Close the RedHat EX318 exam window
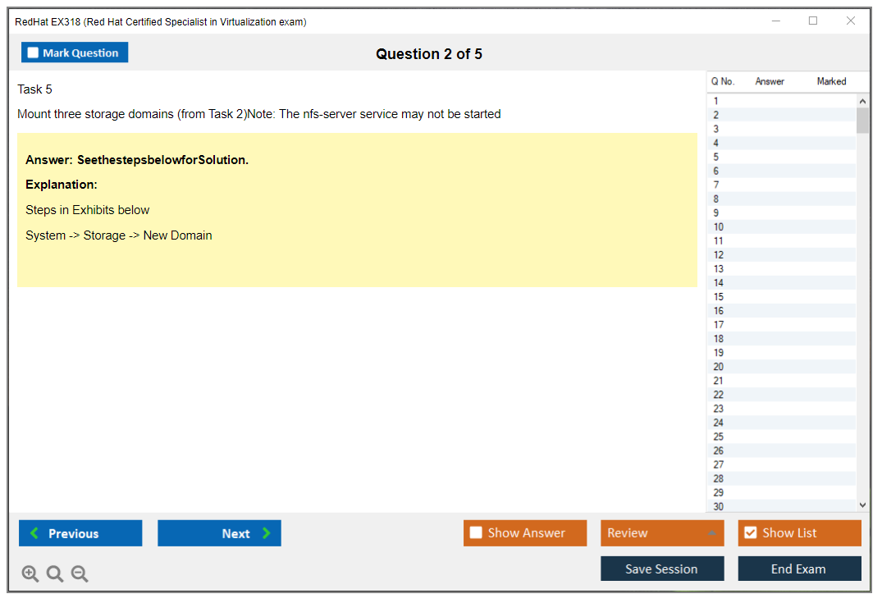The width and height of the screenshot is (882, 603). coord(851,21)
